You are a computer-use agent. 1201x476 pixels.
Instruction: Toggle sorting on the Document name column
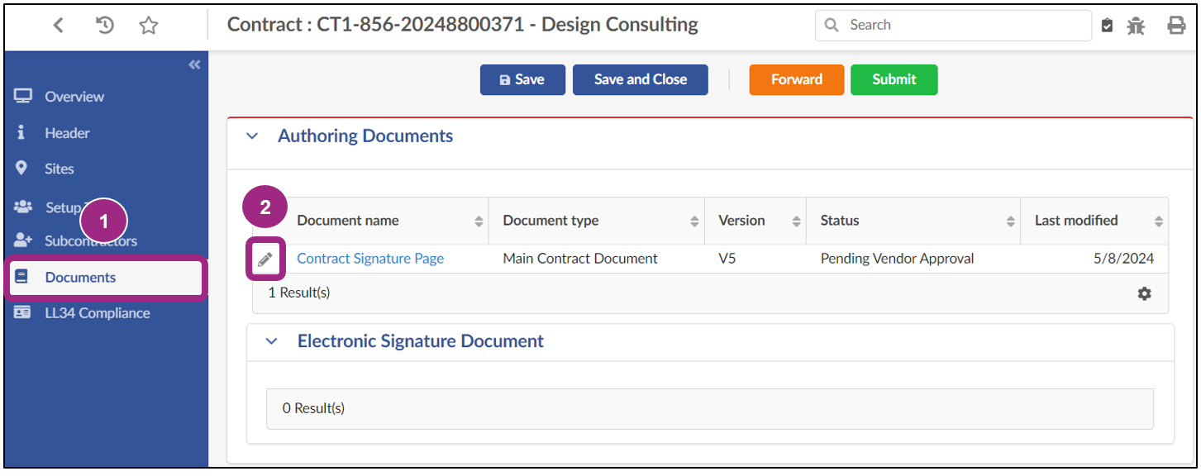pos(478,221)
